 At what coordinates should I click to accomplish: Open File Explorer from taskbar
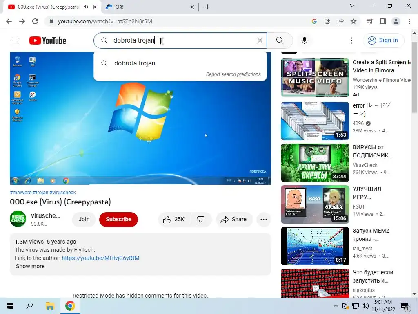(x=50, y=306)
